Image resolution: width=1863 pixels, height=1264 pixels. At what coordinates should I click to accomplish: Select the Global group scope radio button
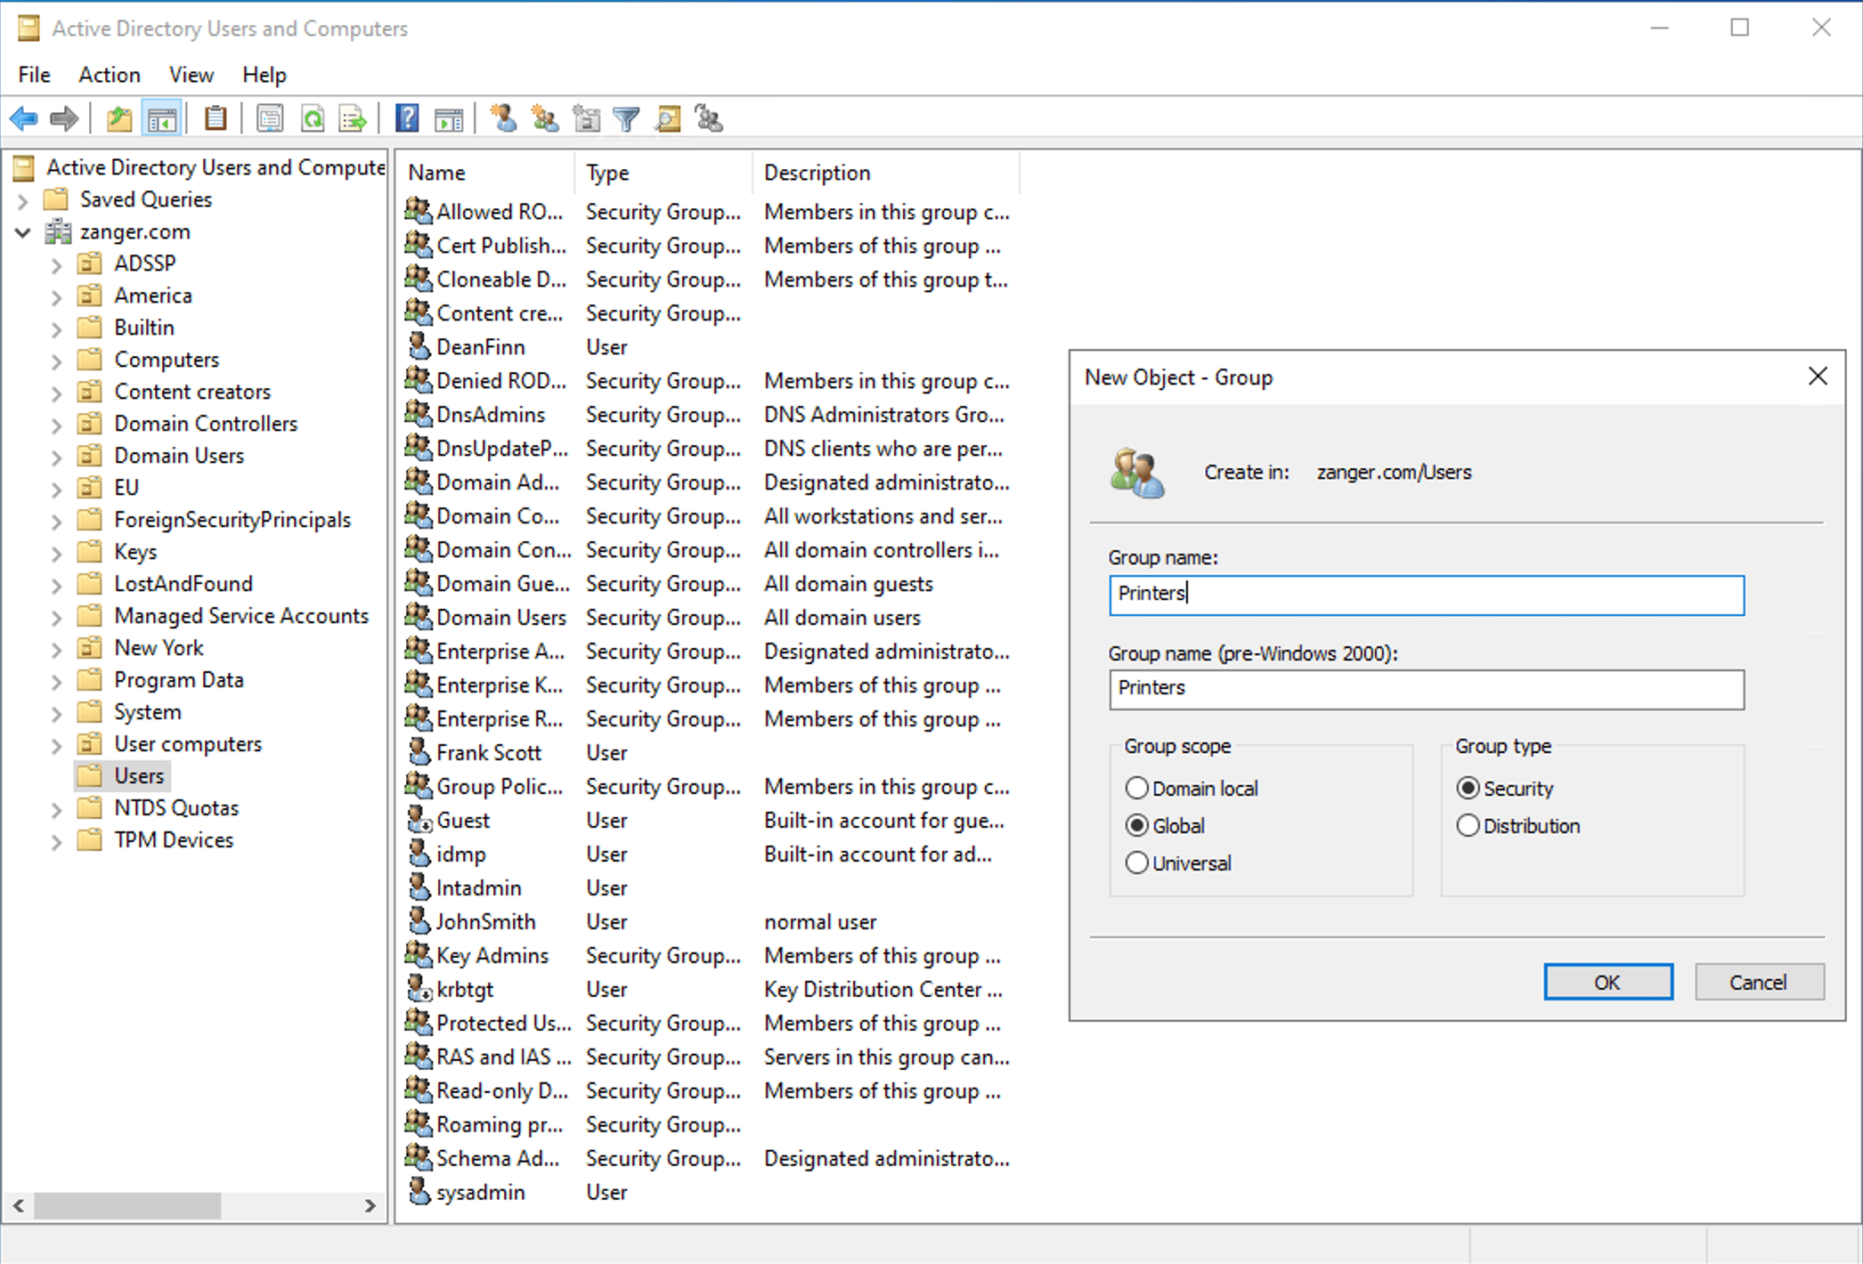click(1137, 825)
